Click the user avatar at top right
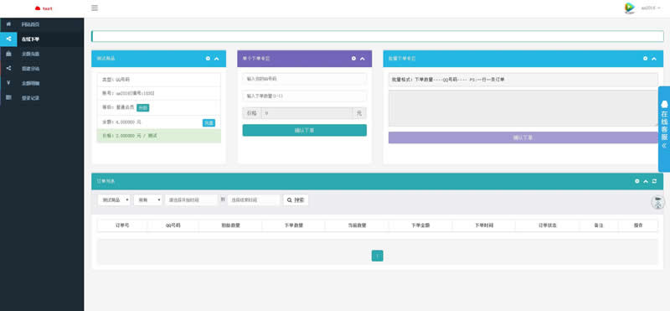The image size is (670, 311). [x=629, y=8]
